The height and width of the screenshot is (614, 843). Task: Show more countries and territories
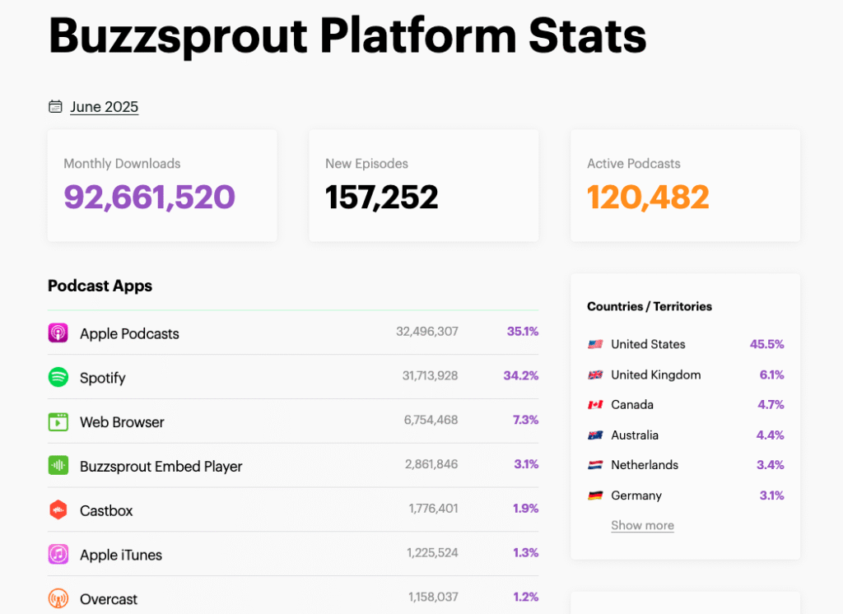[x=642, y=525]
